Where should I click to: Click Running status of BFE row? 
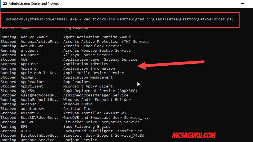point(8,127)
